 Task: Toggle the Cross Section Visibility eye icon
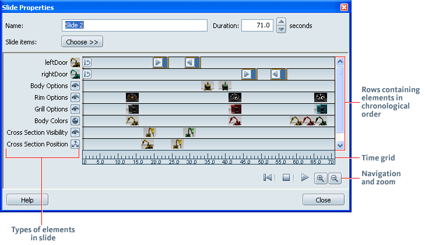tap(75, 132)
